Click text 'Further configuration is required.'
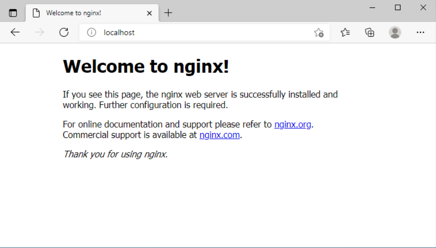The image size is (436, 248). (x=163, y=105)
